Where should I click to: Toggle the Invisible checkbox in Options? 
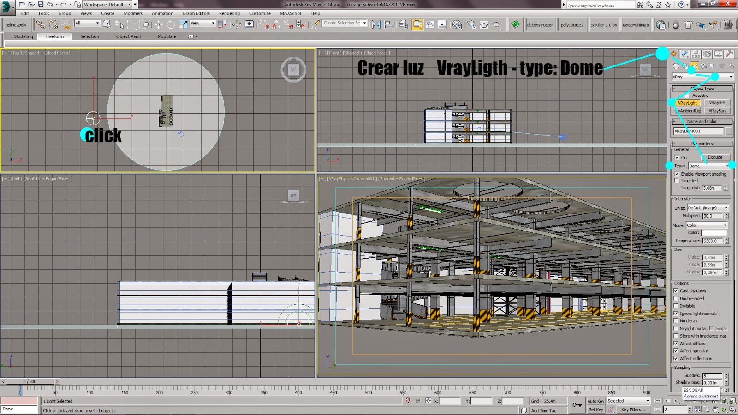[676, 306]
